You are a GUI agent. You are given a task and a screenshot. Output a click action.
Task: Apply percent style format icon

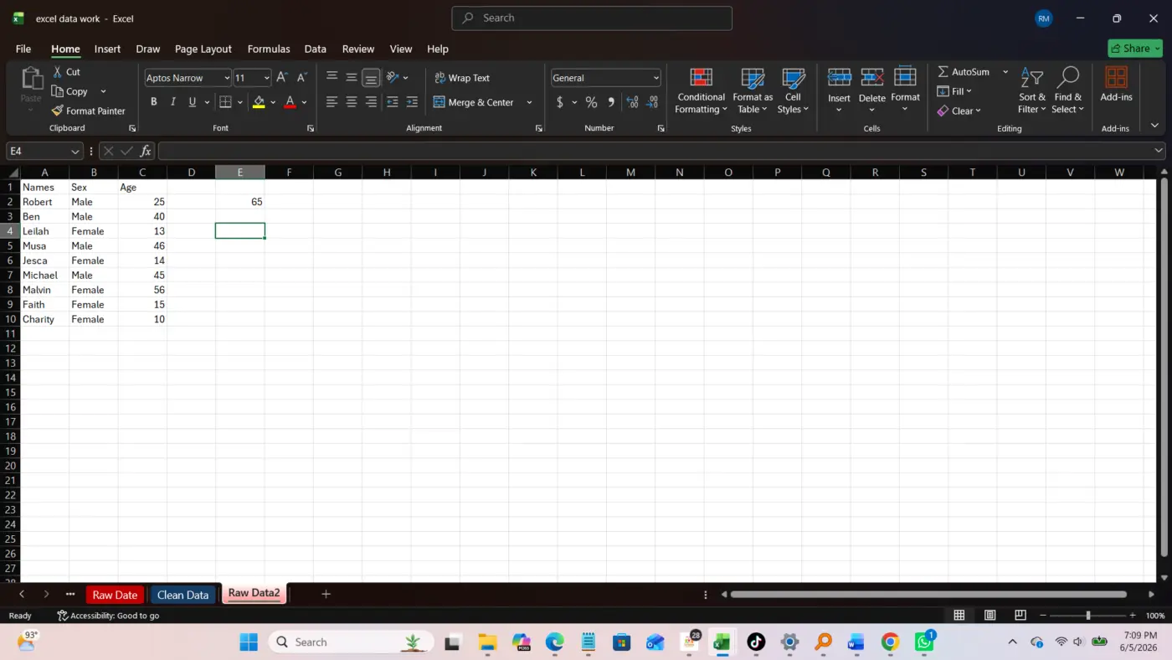(591, 102)
